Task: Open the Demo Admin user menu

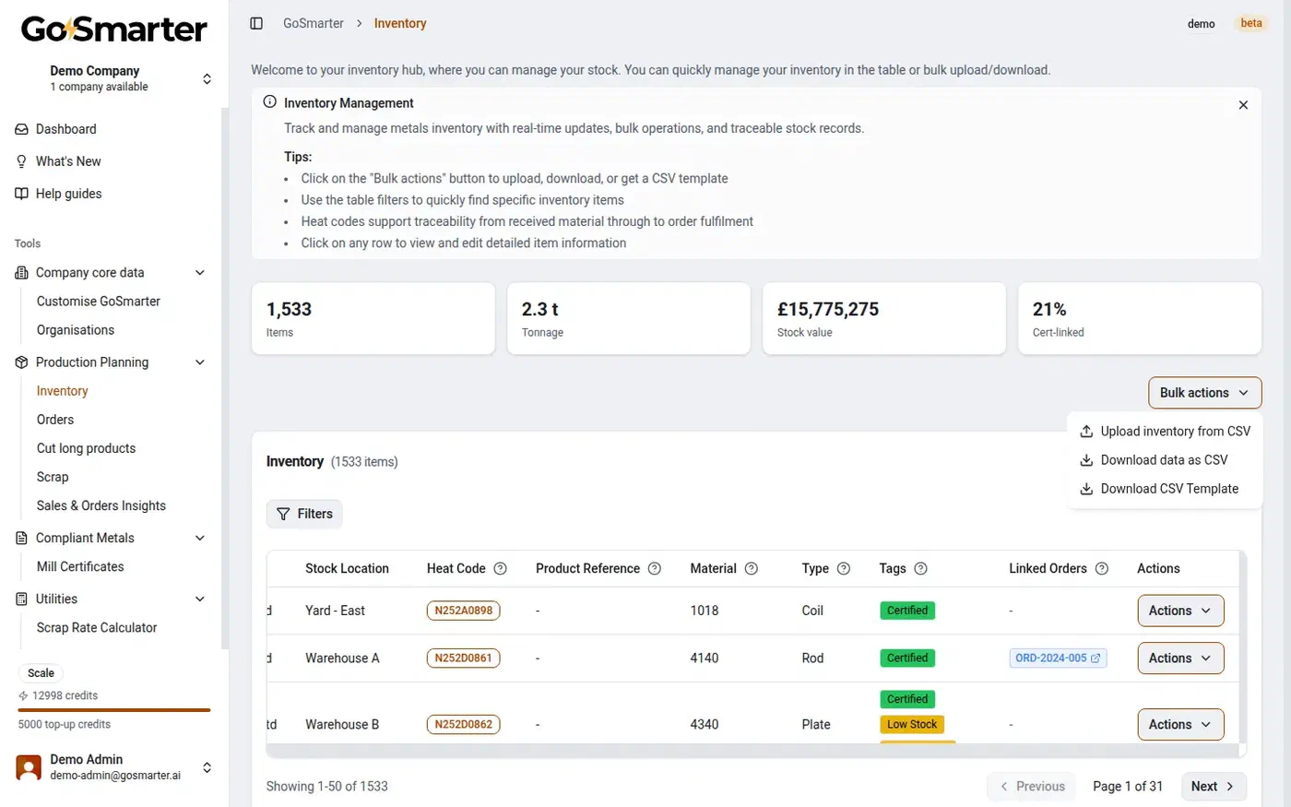Action: 207,767
